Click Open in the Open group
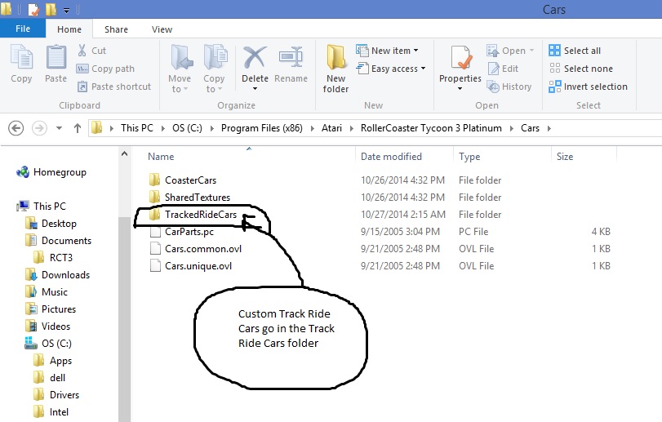662x422 pixels. (510, 51)
